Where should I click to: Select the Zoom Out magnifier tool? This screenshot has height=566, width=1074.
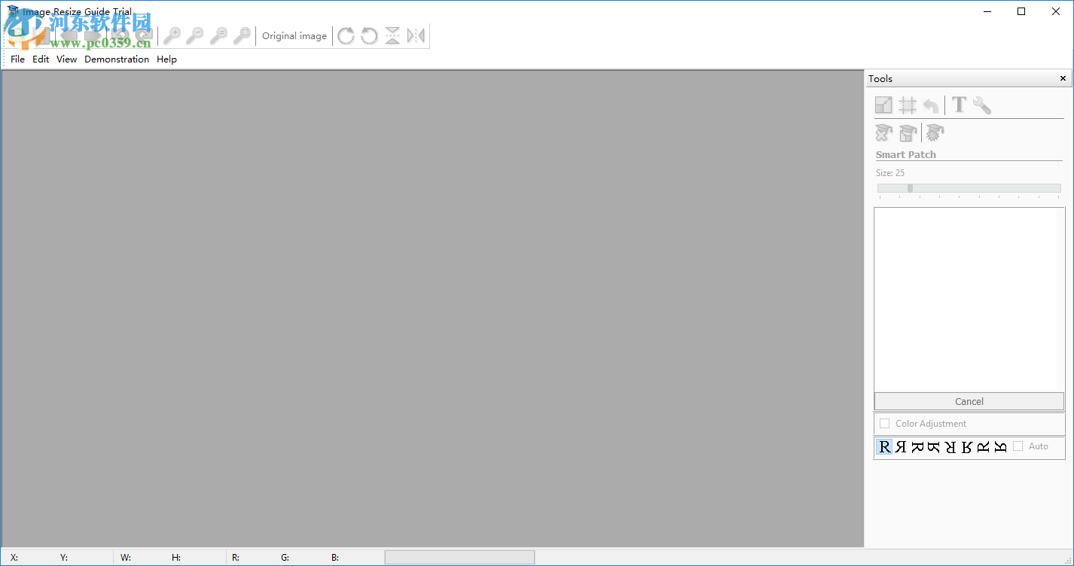click(195, 35)
